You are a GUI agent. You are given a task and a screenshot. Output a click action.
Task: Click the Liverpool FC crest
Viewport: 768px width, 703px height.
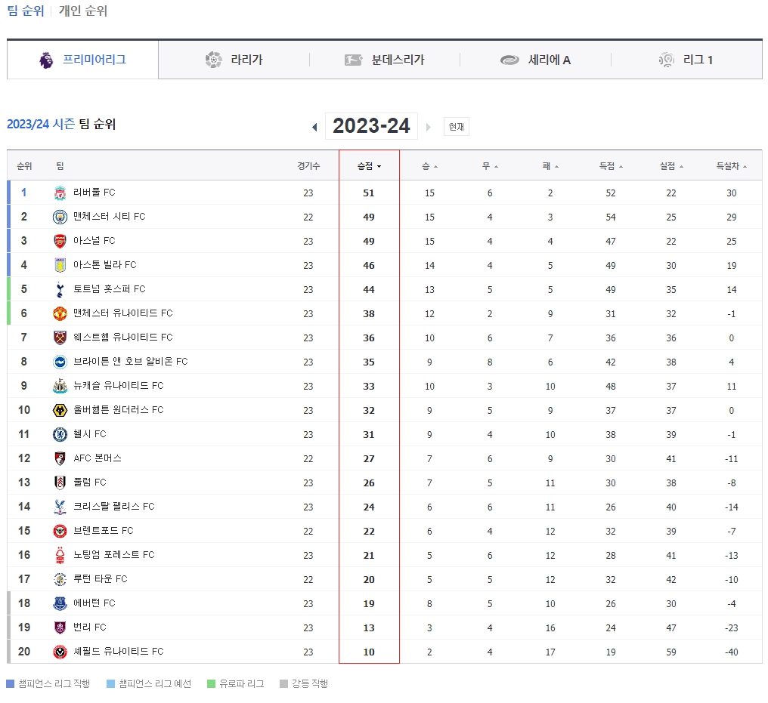click(x=60, y=193)
